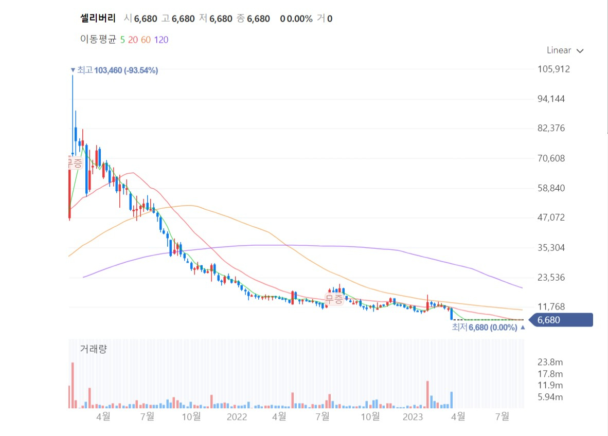Select the blue 6,680 current price tag
608x436 pixels.
click(x=562, y=320)
